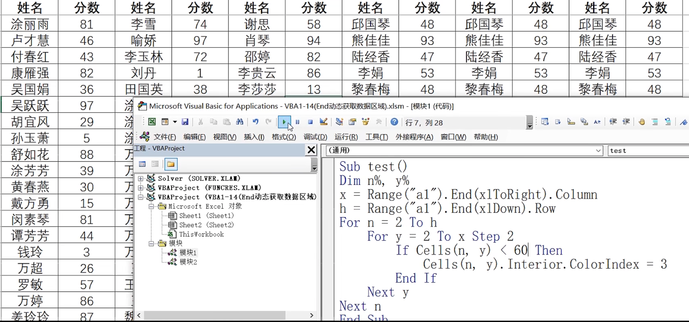Open the 外接程序(A) menu

(414, 137)
